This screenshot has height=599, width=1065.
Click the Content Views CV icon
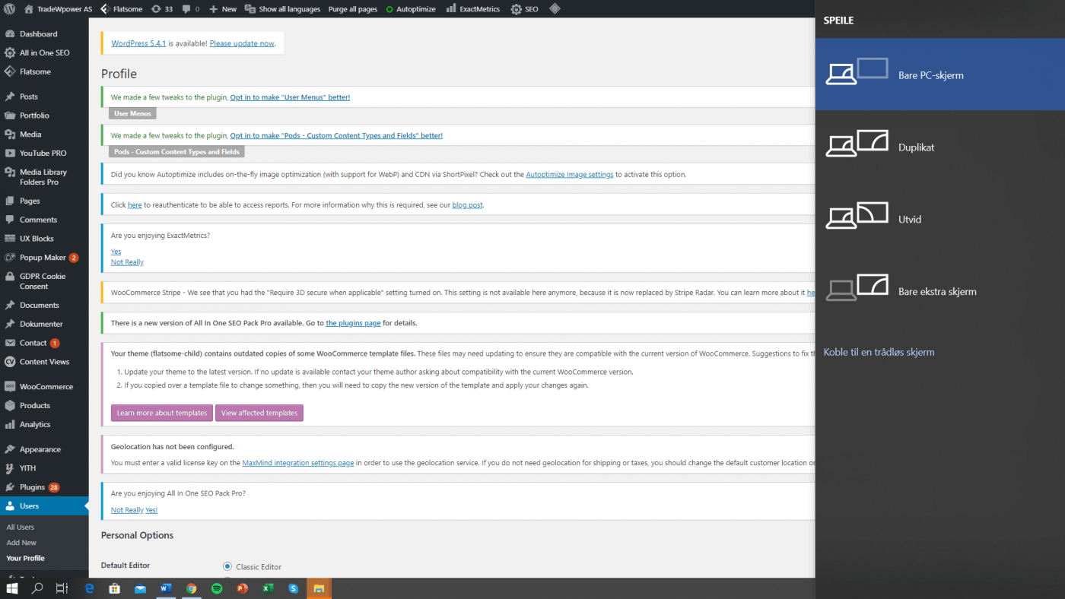(x=10, y=362)
